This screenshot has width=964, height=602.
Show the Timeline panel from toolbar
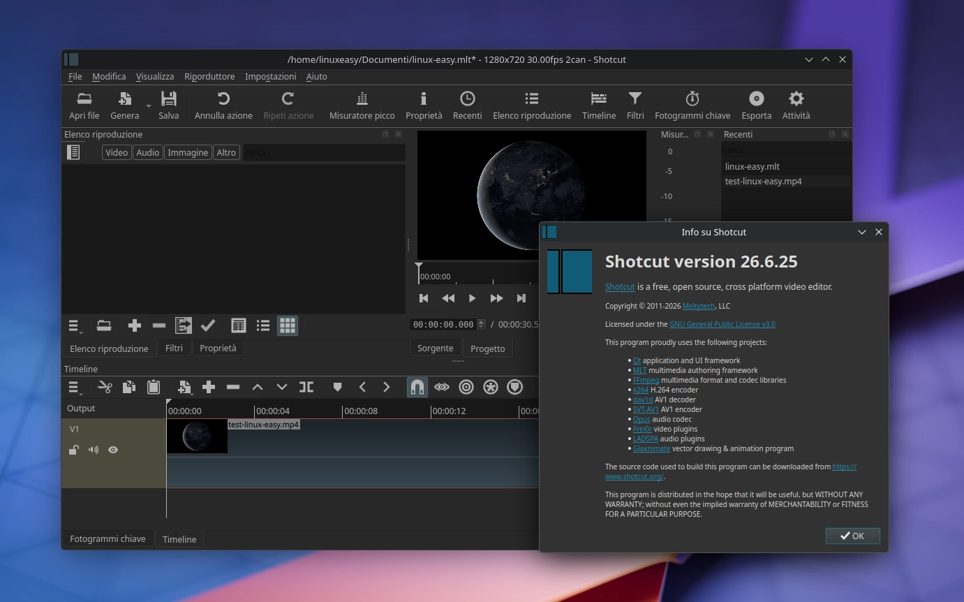click(599, 105)
